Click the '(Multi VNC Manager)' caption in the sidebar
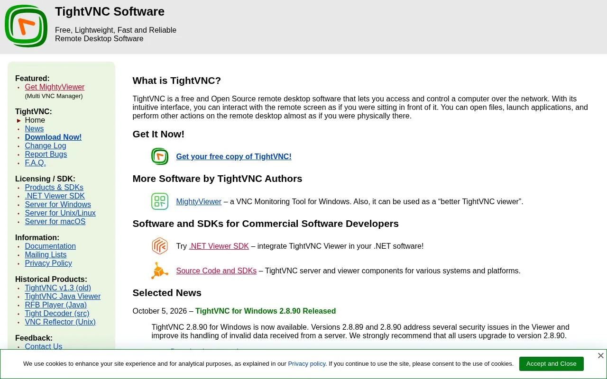 (x=54, y=96)
